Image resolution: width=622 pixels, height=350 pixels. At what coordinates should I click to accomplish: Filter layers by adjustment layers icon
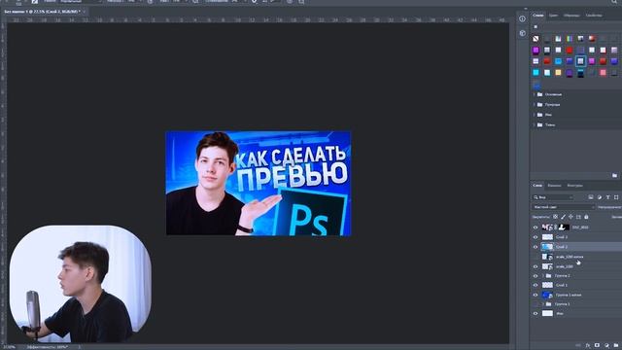click(600, 197)
